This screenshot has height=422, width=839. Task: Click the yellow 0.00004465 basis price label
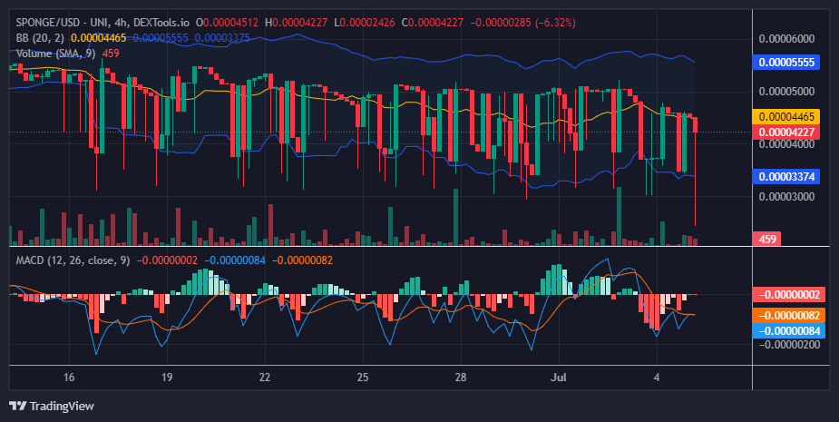click(785, 117)
